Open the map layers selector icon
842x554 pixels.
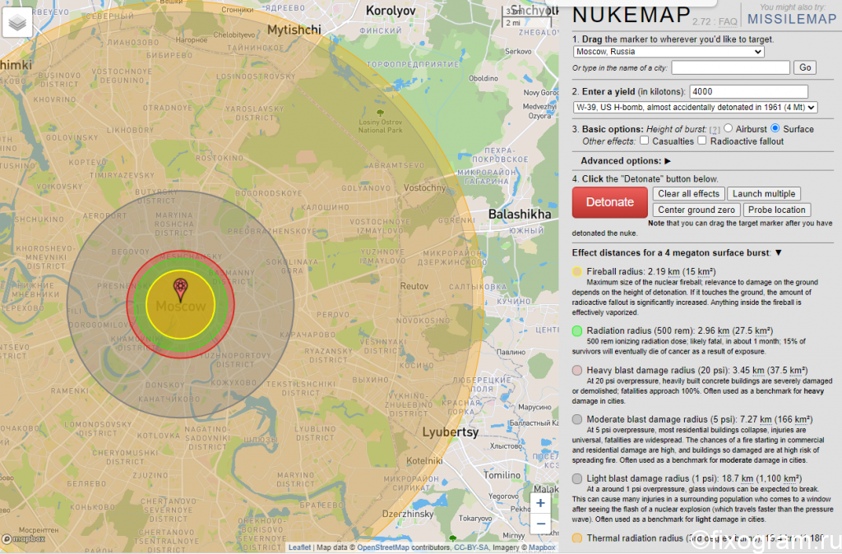click(17, 23)
